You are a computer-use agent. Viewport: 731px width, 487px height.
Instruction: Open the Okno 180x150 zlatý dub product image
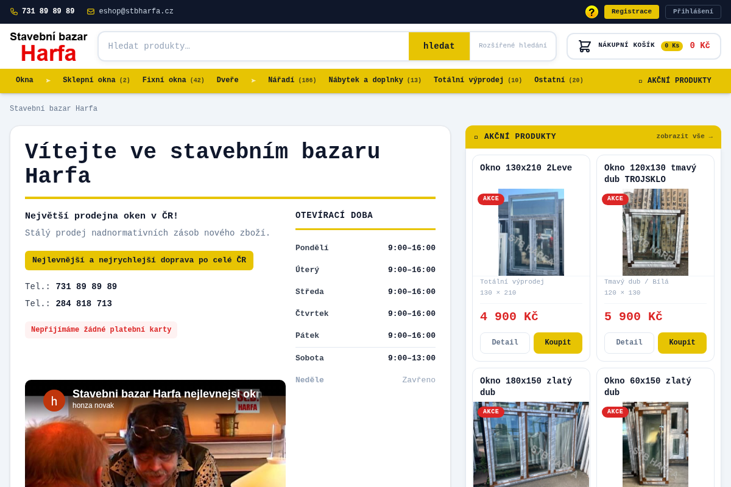(531, 444)
